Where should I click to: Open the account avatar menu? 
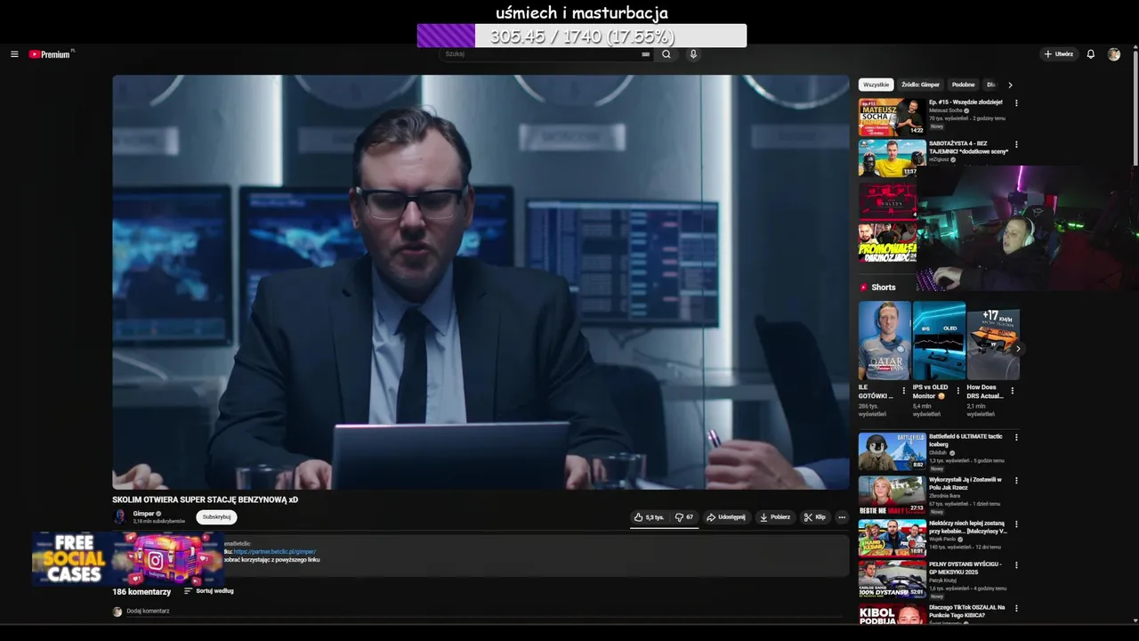1113,54
